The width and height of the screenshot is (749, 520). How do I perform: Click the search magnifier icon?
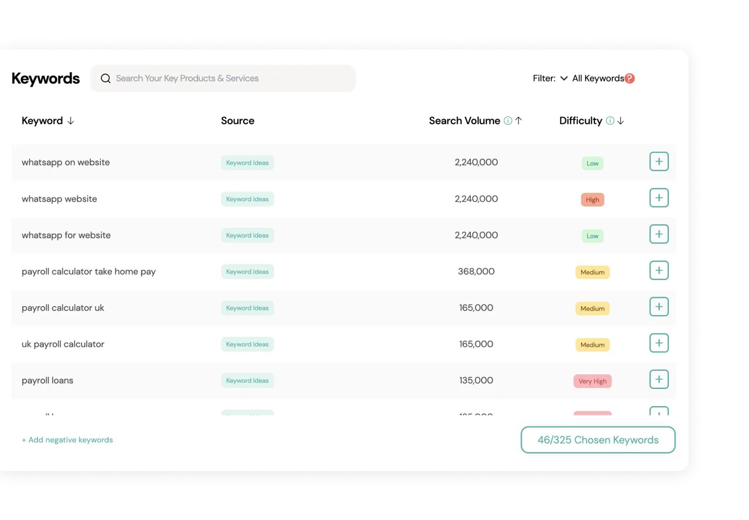tap(106, 79)
